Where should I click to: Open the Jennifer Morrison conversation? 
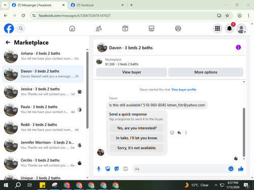(43, 145)
